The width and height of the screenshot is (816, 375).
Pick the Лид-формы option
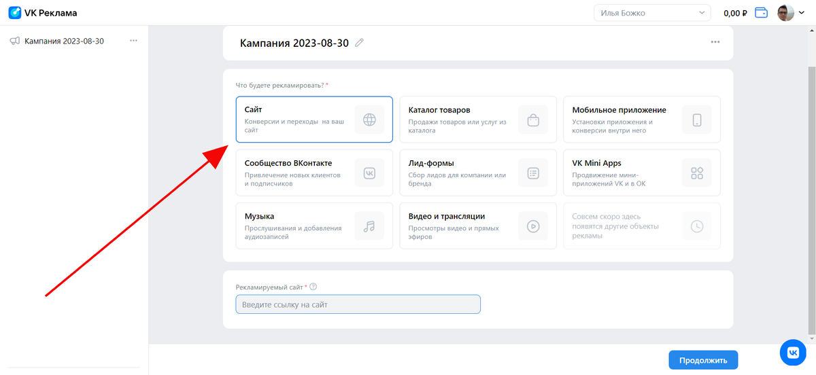(x=478, y=173)
